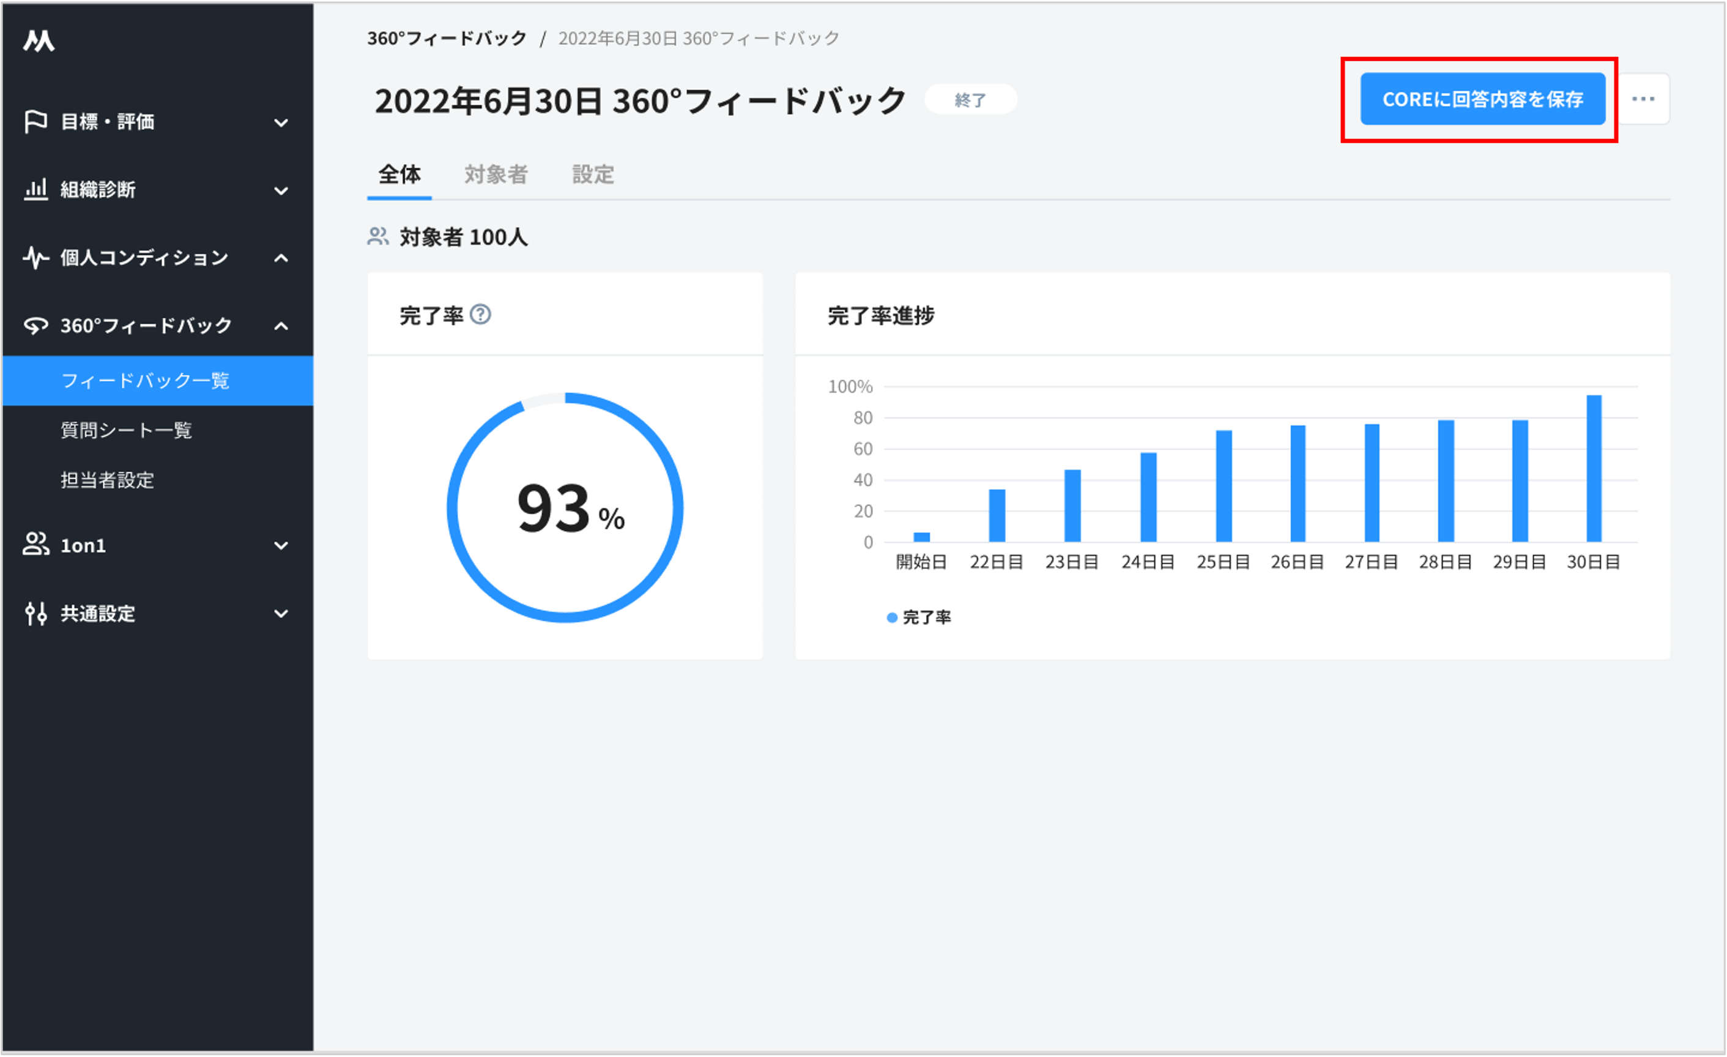The height and width of the screenshot is (1057, 1727).
Task: Open 共通設定 via its sliders icon
Action: point(35,614)
